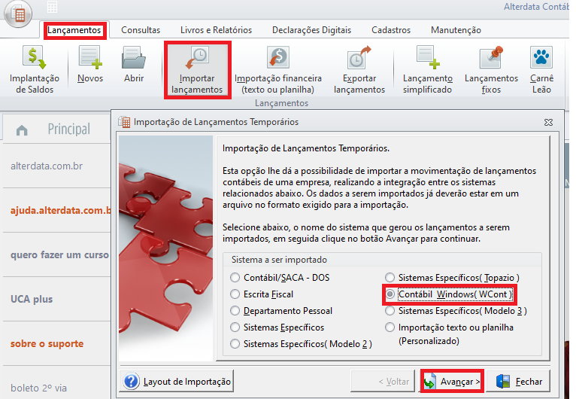Click the Alterdata application orb button

pos(18,14)
